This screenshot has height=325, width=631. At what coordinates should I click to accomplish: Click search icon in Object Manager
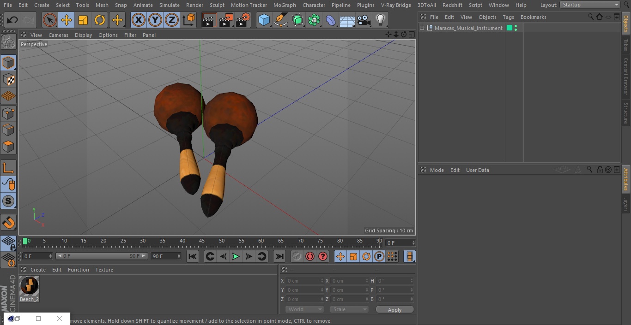pos(591,17)
